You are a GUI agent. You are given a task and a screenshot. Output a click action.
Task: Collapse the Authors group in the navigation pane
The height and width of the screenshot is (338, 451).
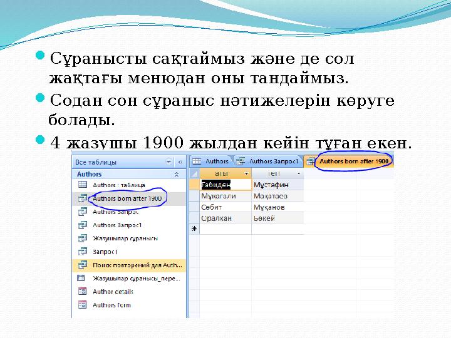pos(176,174)
